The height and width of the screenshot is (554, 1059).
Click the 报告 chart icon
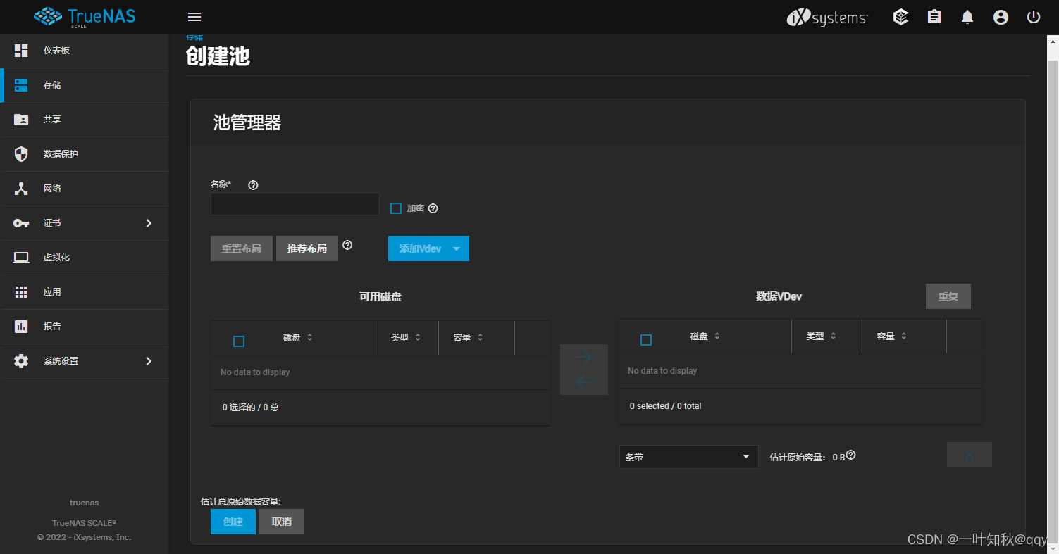(x=21, y=327)
